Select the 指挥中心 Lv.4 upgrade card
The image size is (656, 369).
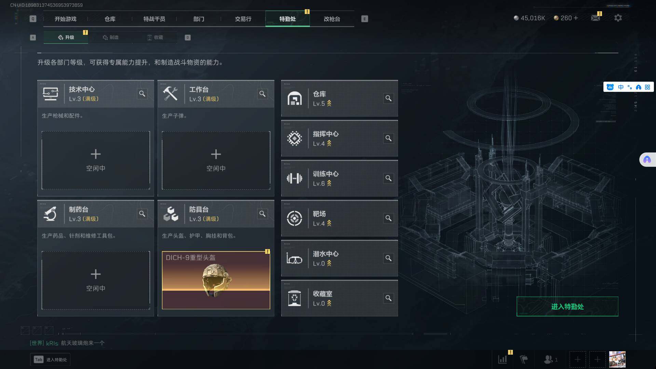click(339, 138)
